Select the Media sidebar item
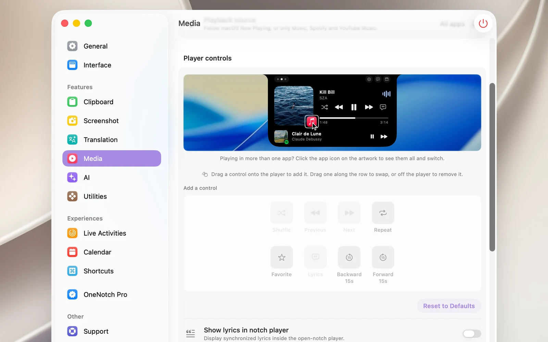Screen dimensions: 548x342 click(112, 158)
